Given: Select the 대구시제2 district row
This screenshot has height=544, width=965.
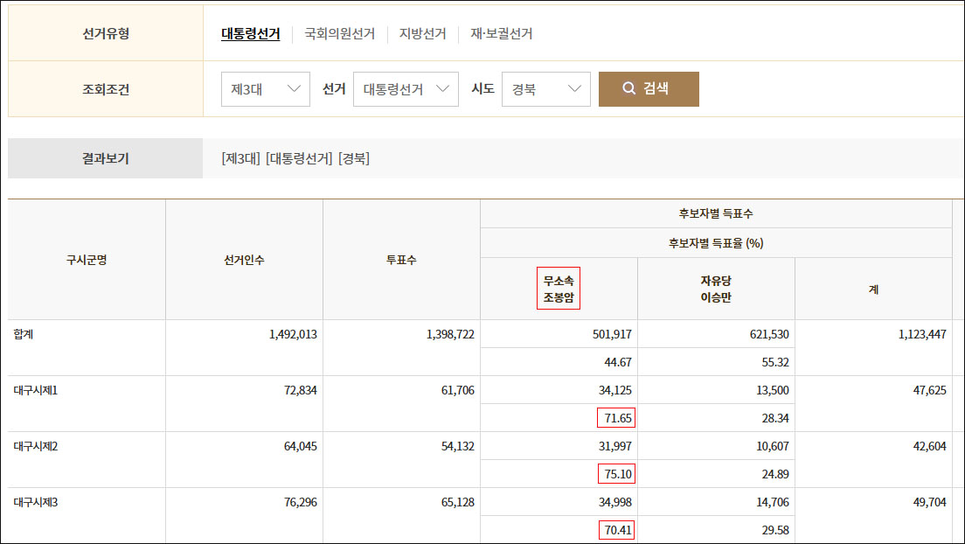Looking at the screenshot, I should pos(34,445).
